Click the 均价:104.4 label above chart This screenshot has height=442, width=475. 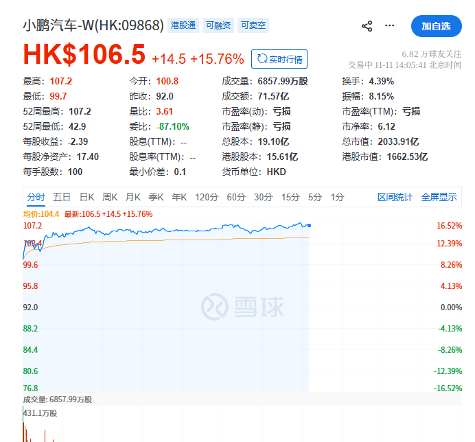pyautogui.click(x=41, y=214)
